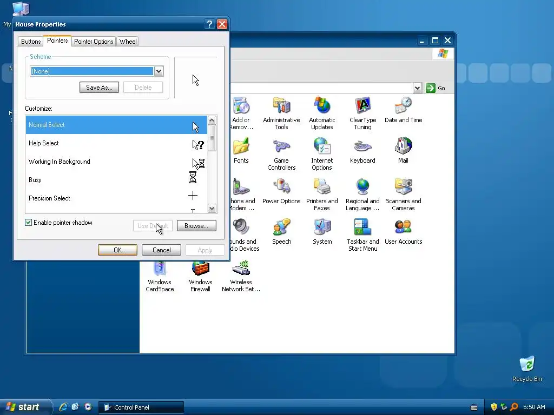Open Wireless Network Setup icon

[x=241, y=277]
